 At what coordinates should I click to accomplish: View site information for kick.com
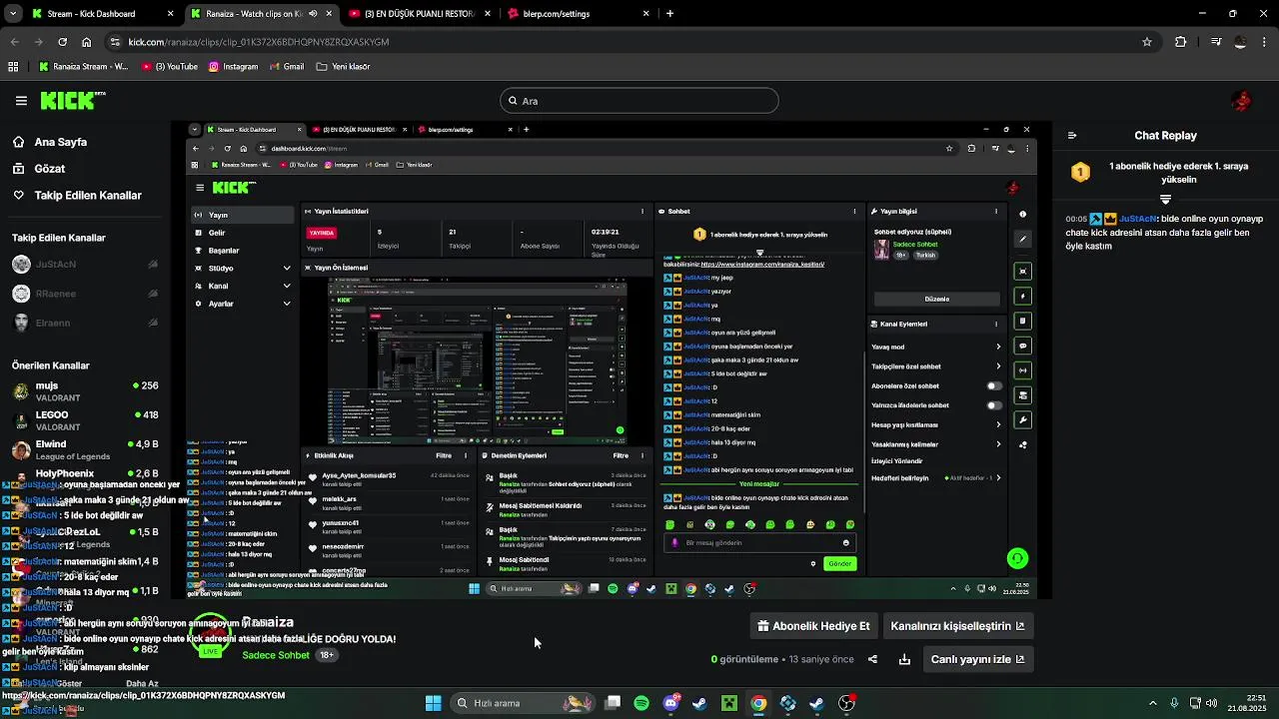point(116,42)
